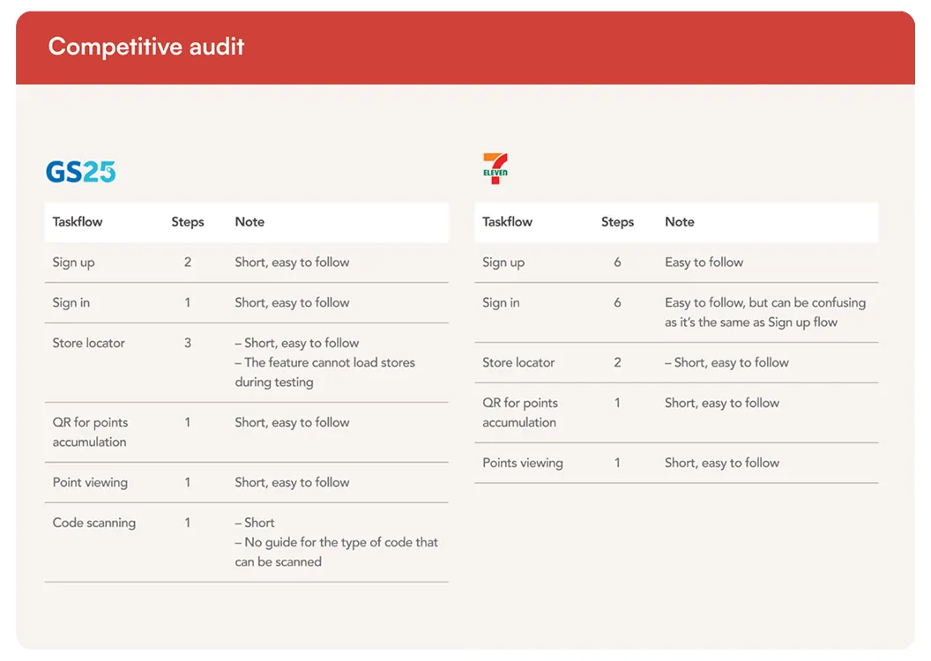Click 'Note' header in GS25 table
Image resolution: width=931 pixels, height=661 pixels.
pyautogui.click(x=250, y=222)
